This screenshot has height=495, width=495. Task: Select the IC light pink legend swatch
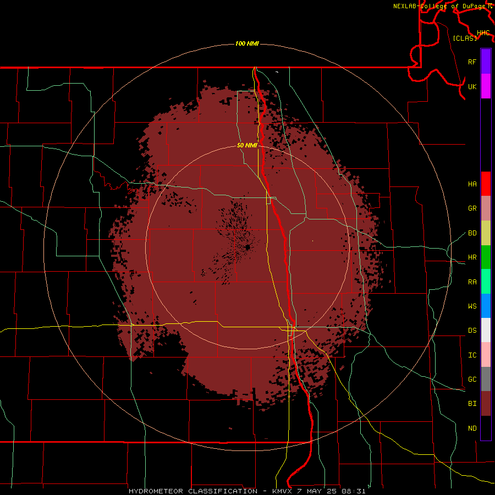[x=486, y=355]
